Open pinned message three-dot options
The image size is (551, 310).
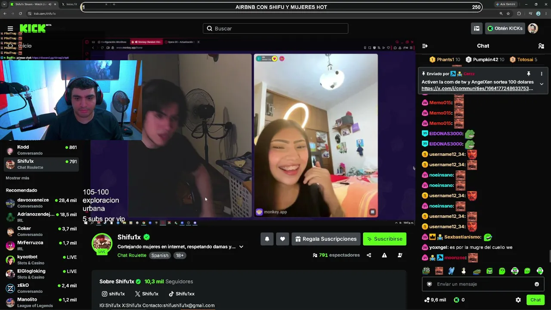(x=542, y=74)
